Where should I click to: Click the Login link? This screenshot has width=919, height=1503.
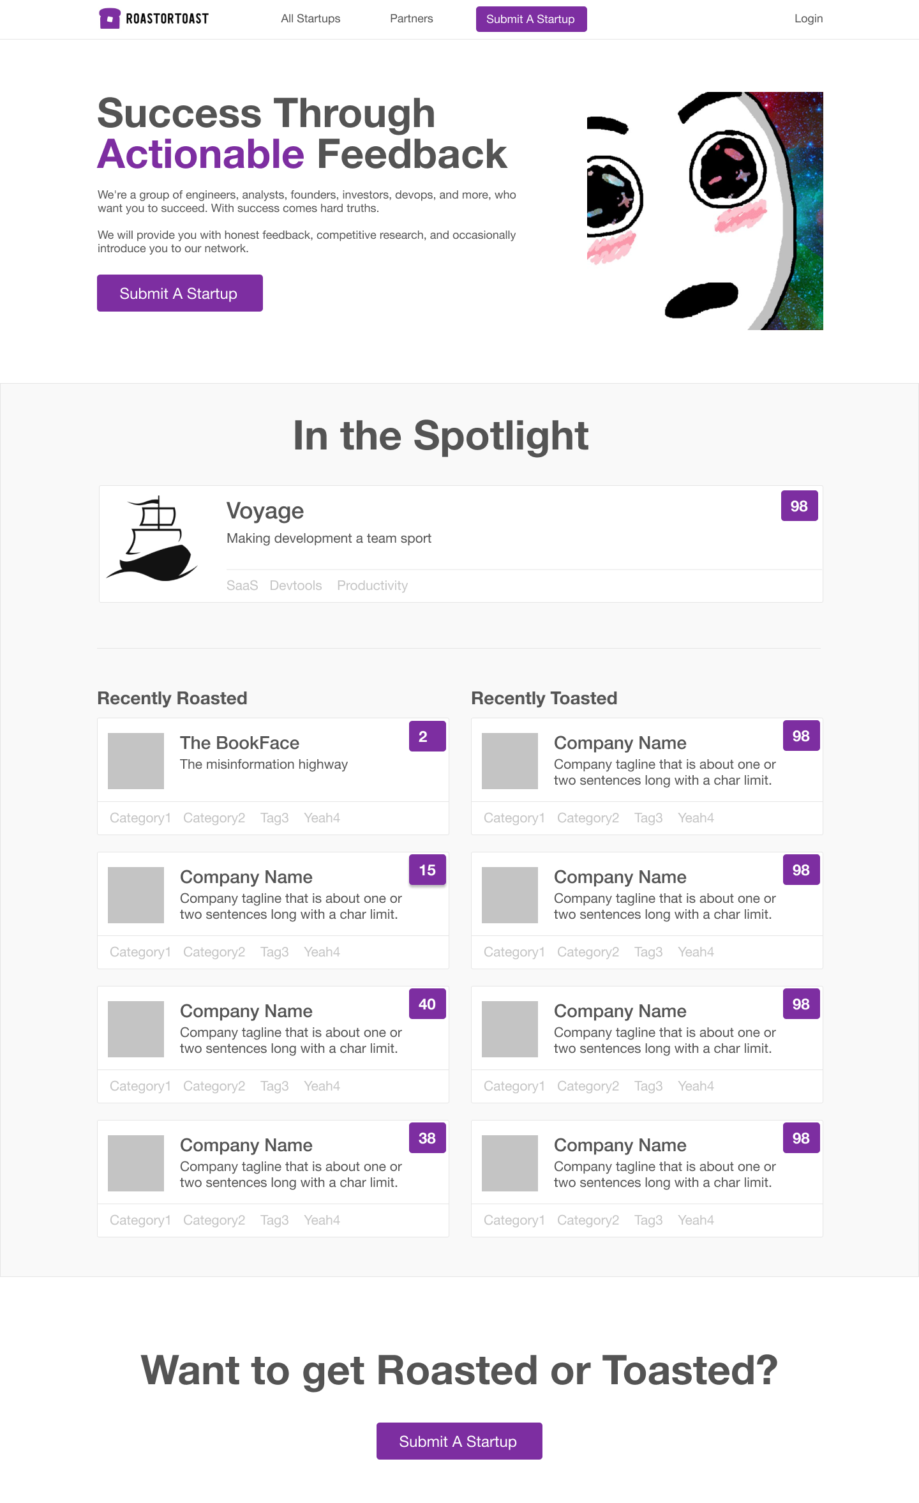(x=809, y=19)
